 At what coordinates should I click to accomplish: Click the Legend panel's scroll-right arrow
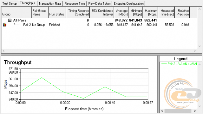coord(195,111)
